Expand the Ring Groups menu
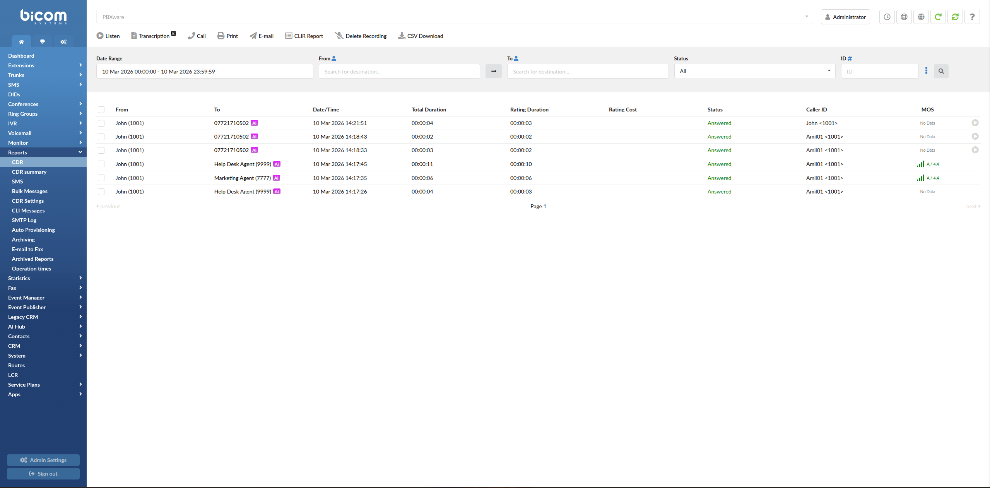The height and width of the screenshot is (488, 990). tap(43, 114)
